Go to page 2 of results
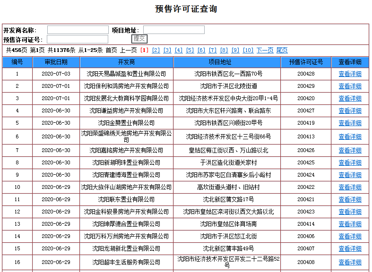This screenshot has width=372, height=272. (156, 50)
